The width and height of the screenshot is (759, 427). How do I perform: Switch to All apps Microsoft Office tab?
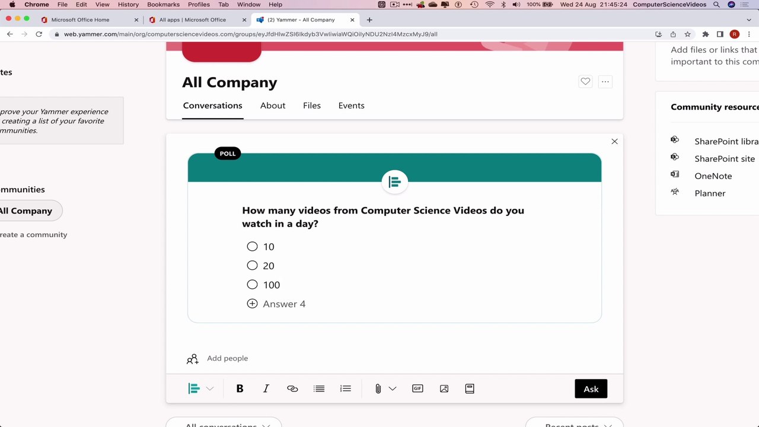pyautogui.click(x=197, y=20)
